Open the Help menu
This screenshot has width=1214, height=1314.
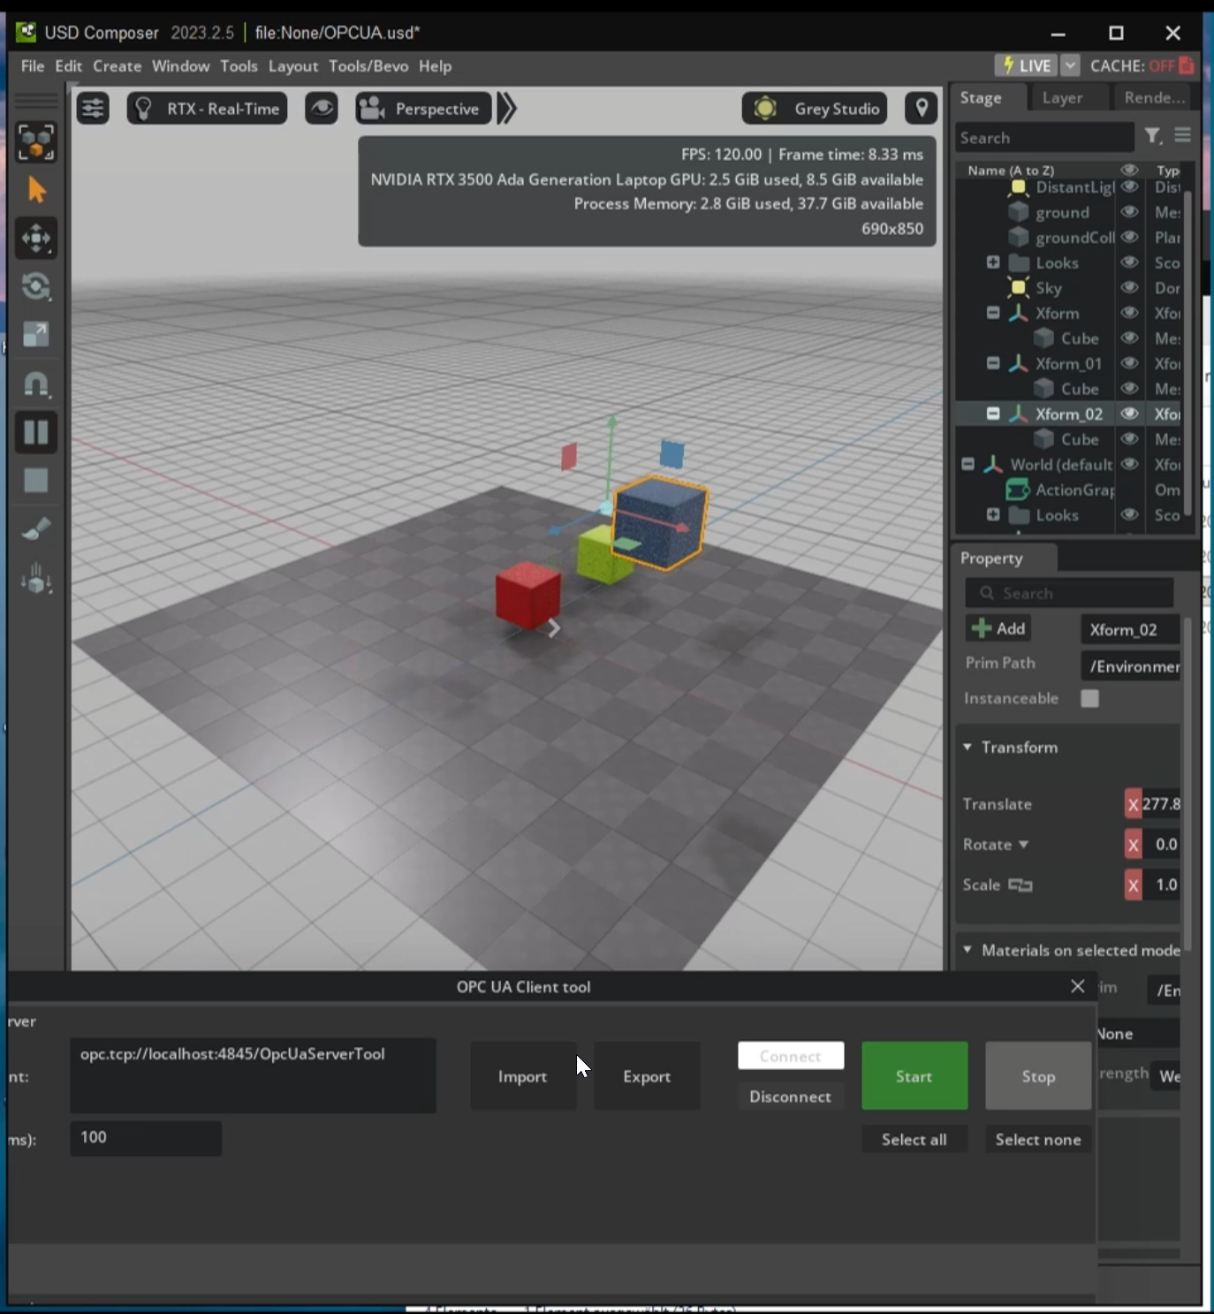435,66
